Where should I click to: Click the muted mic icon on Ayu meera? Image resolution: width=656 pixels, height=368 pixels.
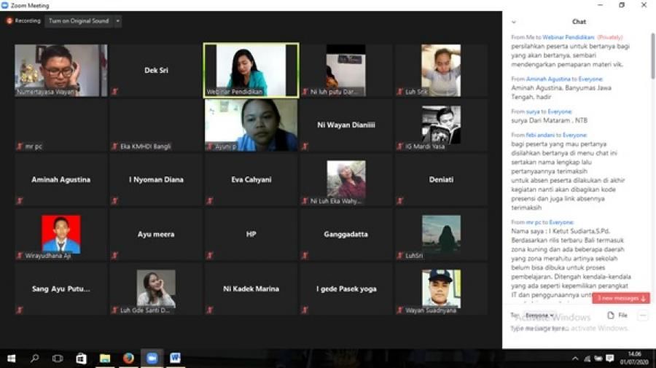tap(114, 256)
